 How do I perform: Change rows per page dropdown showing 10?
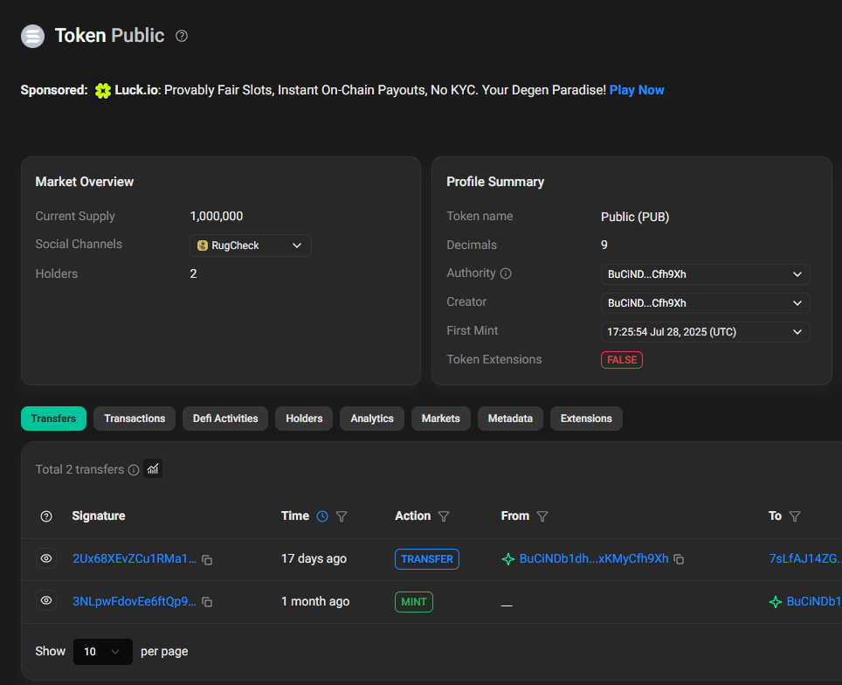point(102,652)
